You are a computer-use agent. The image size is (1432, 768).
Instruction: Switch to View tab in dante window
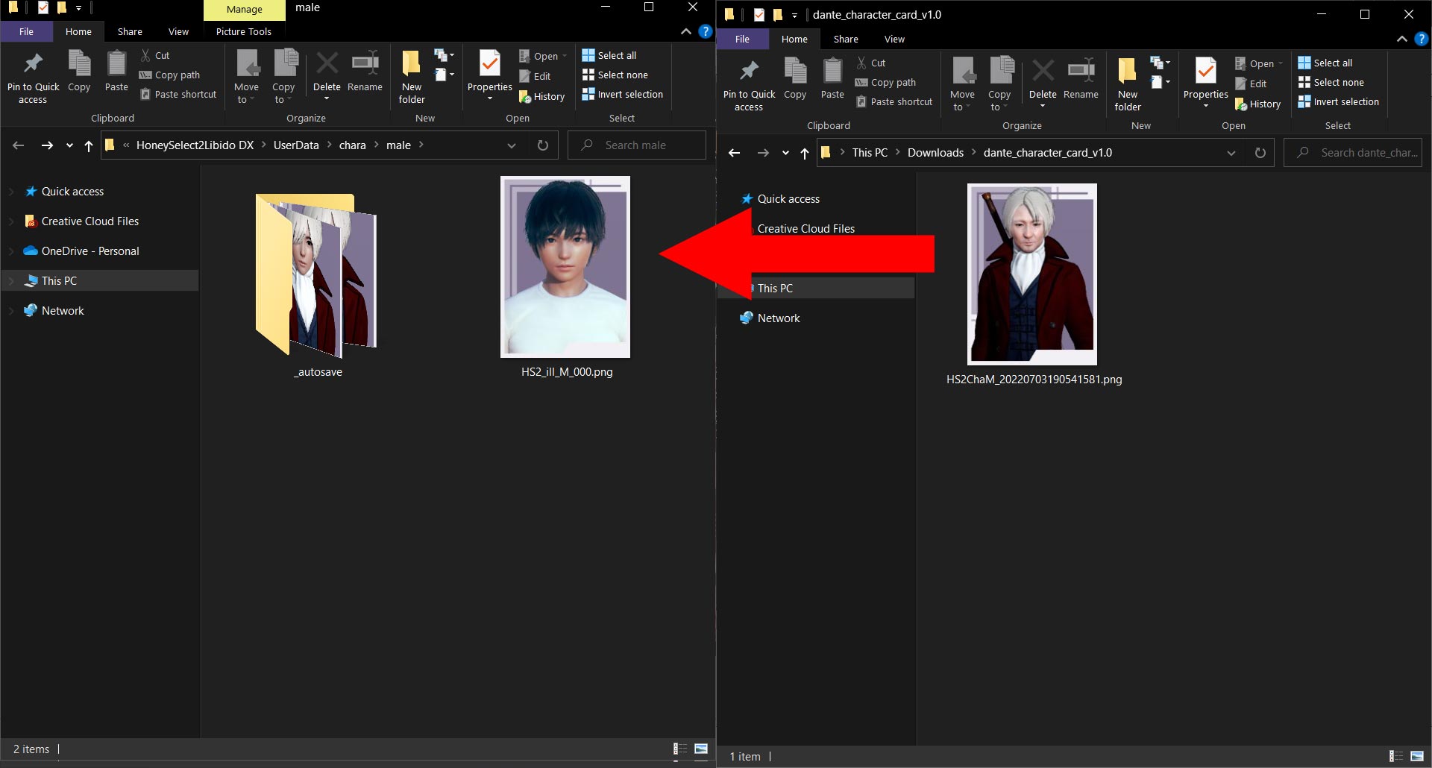pyautogui.click(x=894, y=39)
